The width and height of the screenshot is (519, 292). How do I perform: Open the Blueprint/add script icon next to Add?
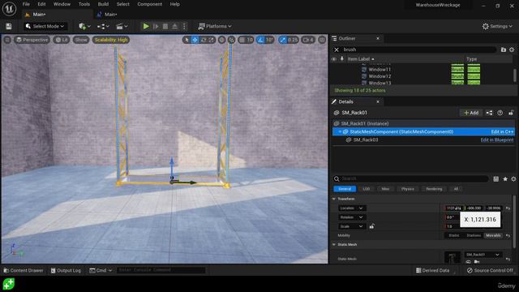coord(489,113)
